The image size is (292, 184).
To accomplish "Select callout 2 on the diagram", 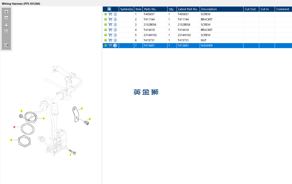I will [x=82, y=108].
